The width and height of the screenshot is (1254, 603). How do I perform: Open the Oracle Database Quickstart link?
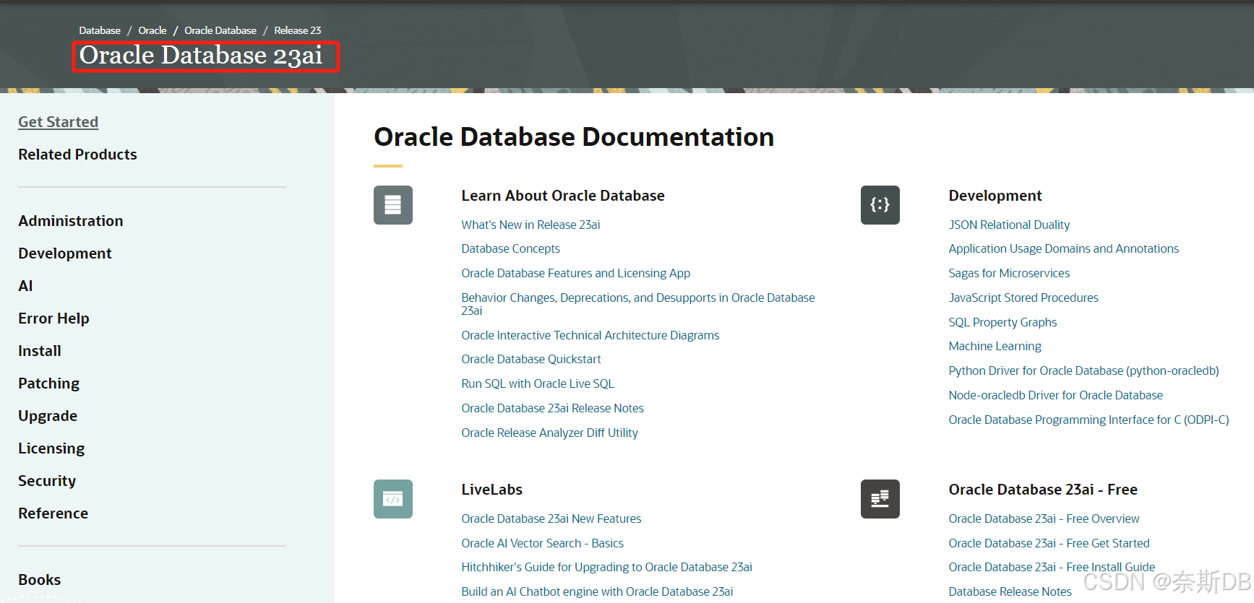point(531,359)
